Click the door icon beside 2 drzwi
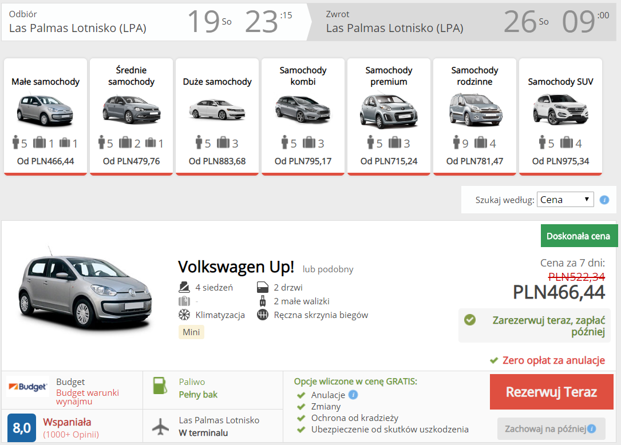The height and width of the screenshot is (445, 621). pyautogui.click(x=263, y=287)
